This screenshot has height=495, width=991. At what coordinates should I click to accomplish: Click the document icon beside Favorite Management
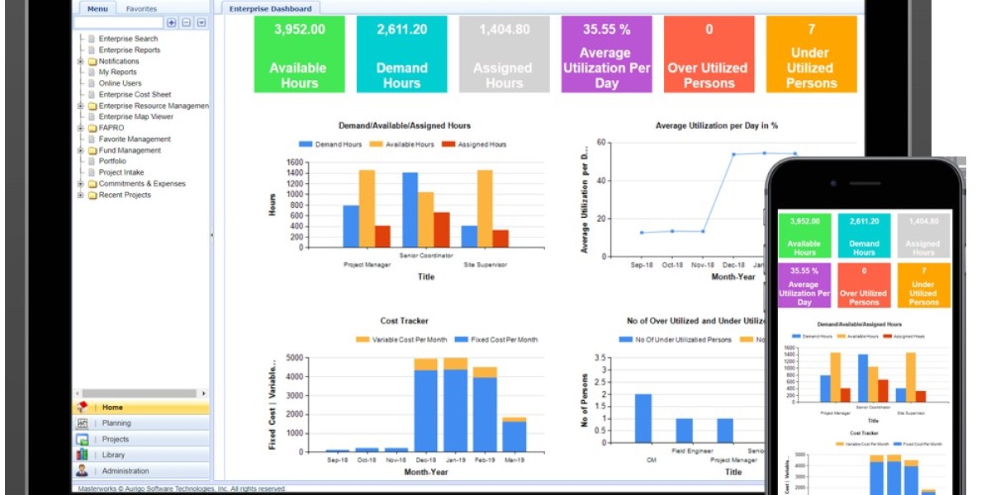(x=92, y=139)
